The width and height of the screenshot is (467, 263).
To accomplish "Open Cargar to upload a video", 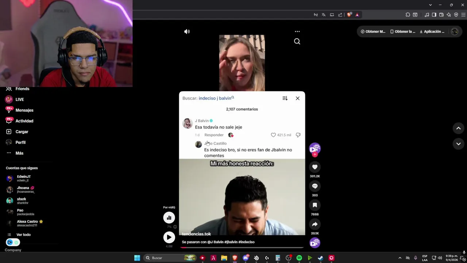I will tap(22, 131).
